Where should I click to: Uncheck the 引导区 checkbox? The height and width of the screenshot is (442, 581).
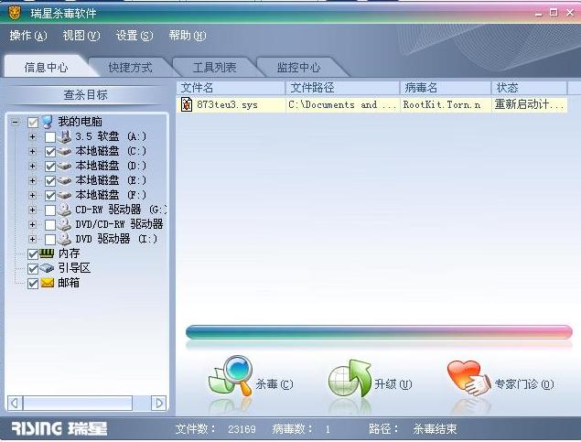pos(33,269)
